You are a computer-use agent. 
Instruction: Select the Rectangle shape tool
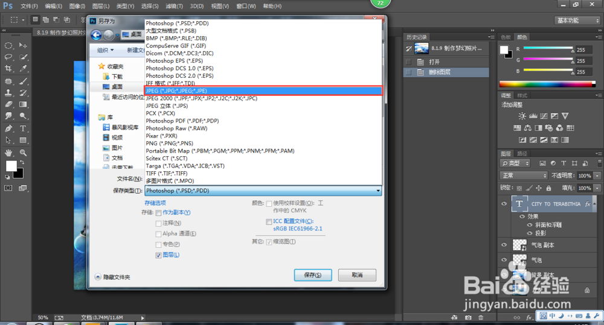[x=23, y=140]
